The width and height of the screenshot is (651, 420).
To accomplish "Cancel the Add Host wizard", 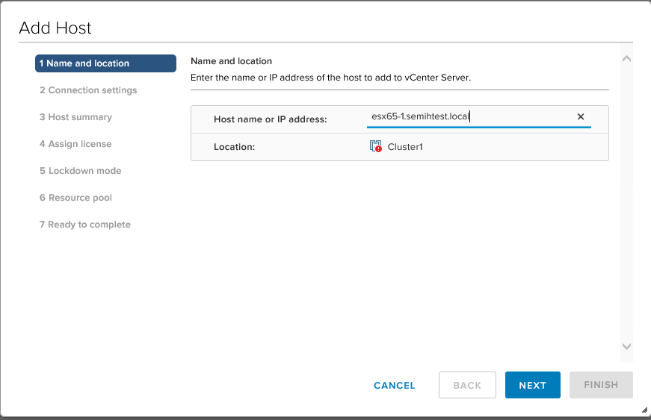I will coord(394,386).
